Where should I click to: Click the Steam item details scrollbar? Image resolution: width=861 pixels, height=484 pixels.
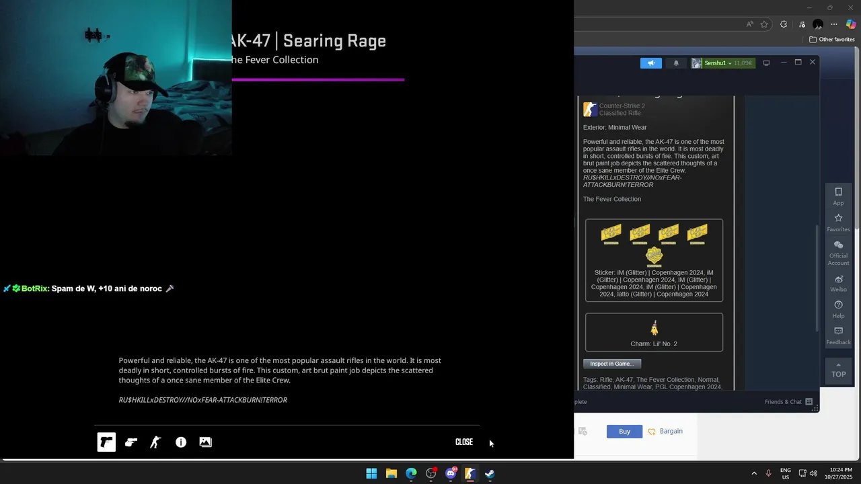[817, 277]
